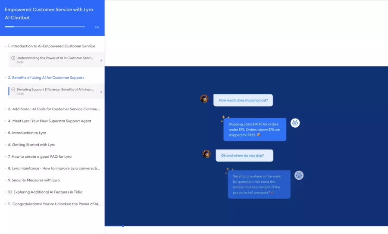Expand section 3 Additional AI Tools arrow
Screen dimensions: 388x234
click(6, 109)
